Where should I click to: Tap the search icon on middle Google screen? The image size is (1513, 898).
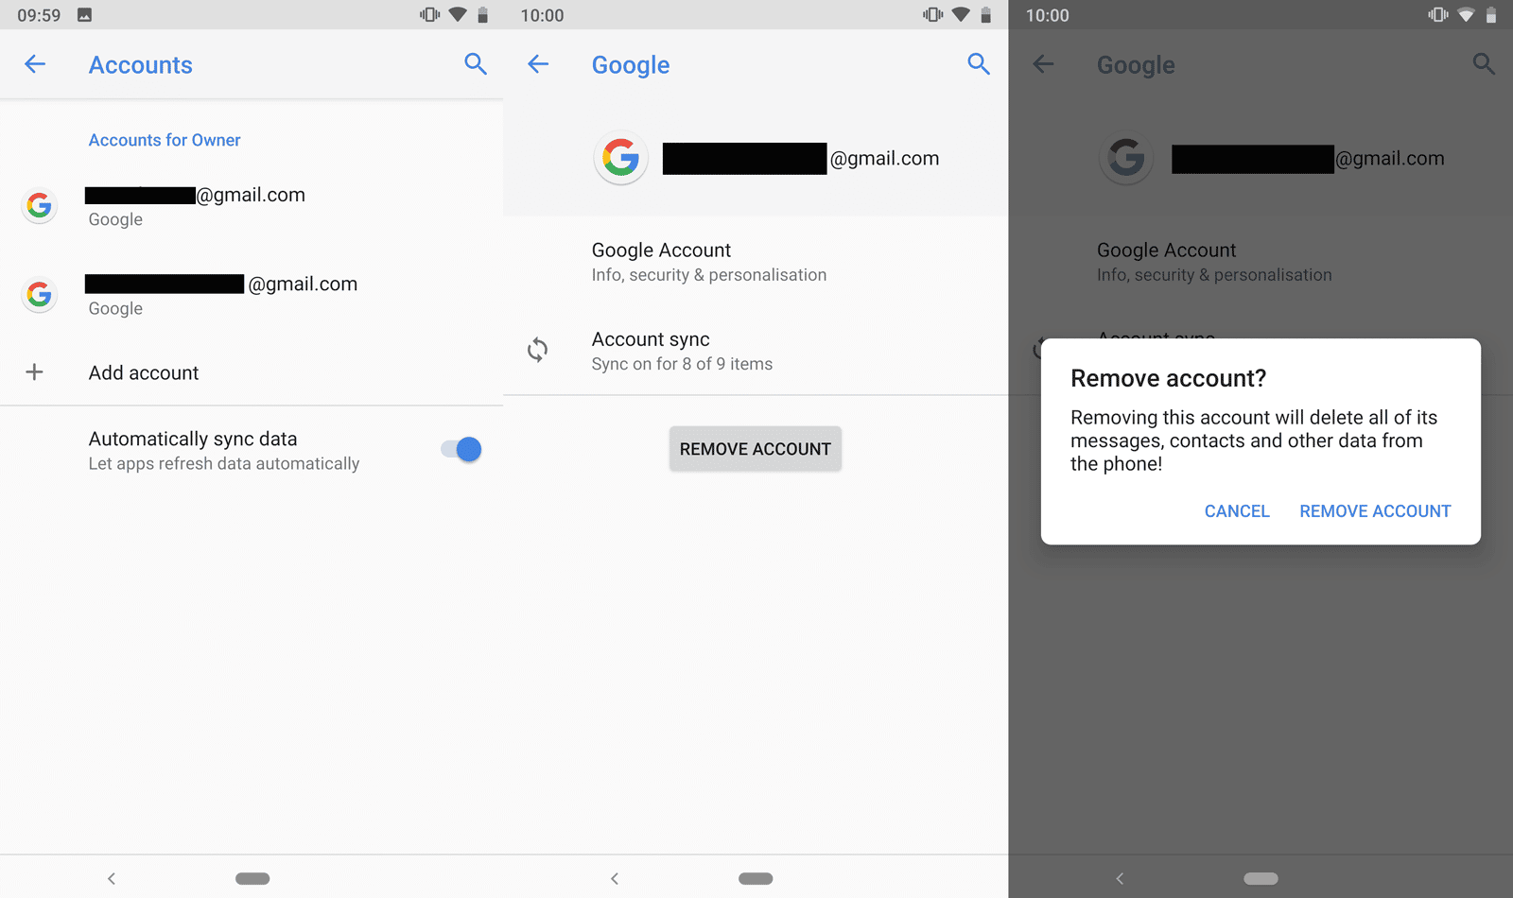point(979,64)
